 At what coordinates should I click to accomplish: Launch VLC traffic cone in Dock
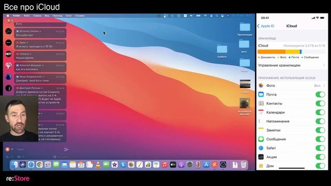[x=98, y=164]
